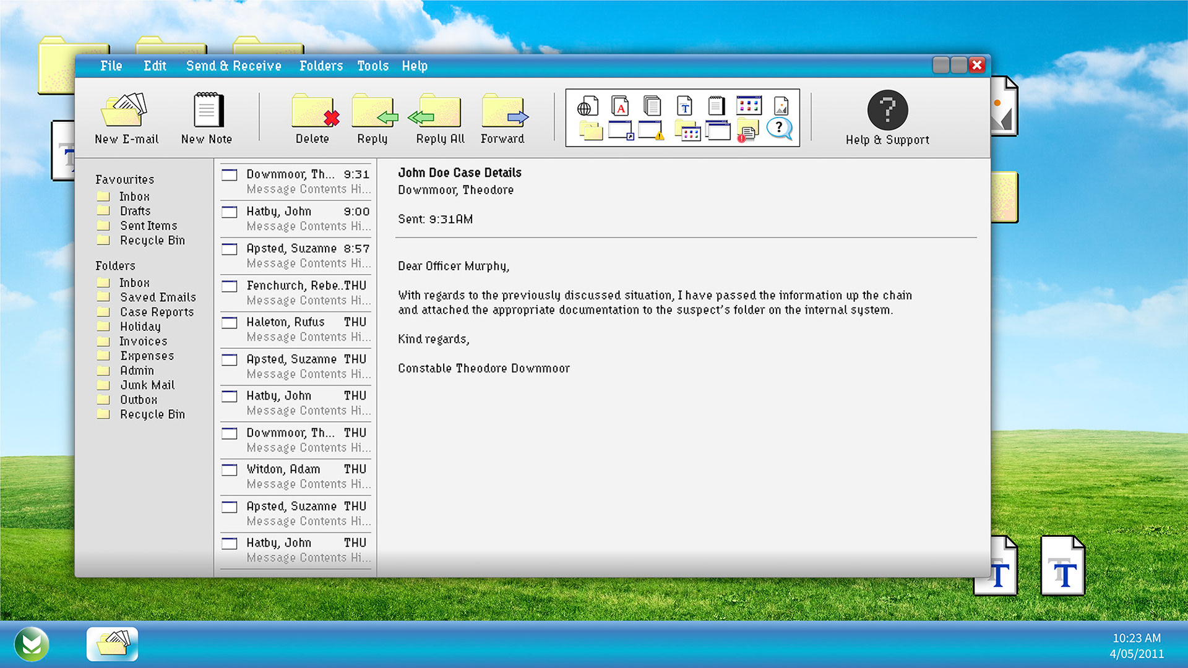Click the globe web document icon
This screenshot has width=1188, height=668.
coord(587,106)
